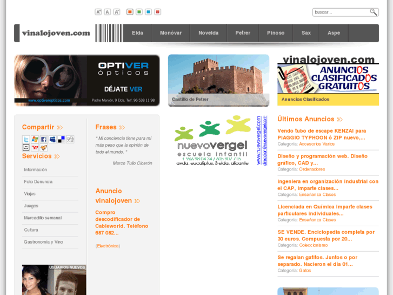The width and height of the screenshot is (393, 295).
Task: Click the increase font size A+ icon
Action: click(98, 12)
